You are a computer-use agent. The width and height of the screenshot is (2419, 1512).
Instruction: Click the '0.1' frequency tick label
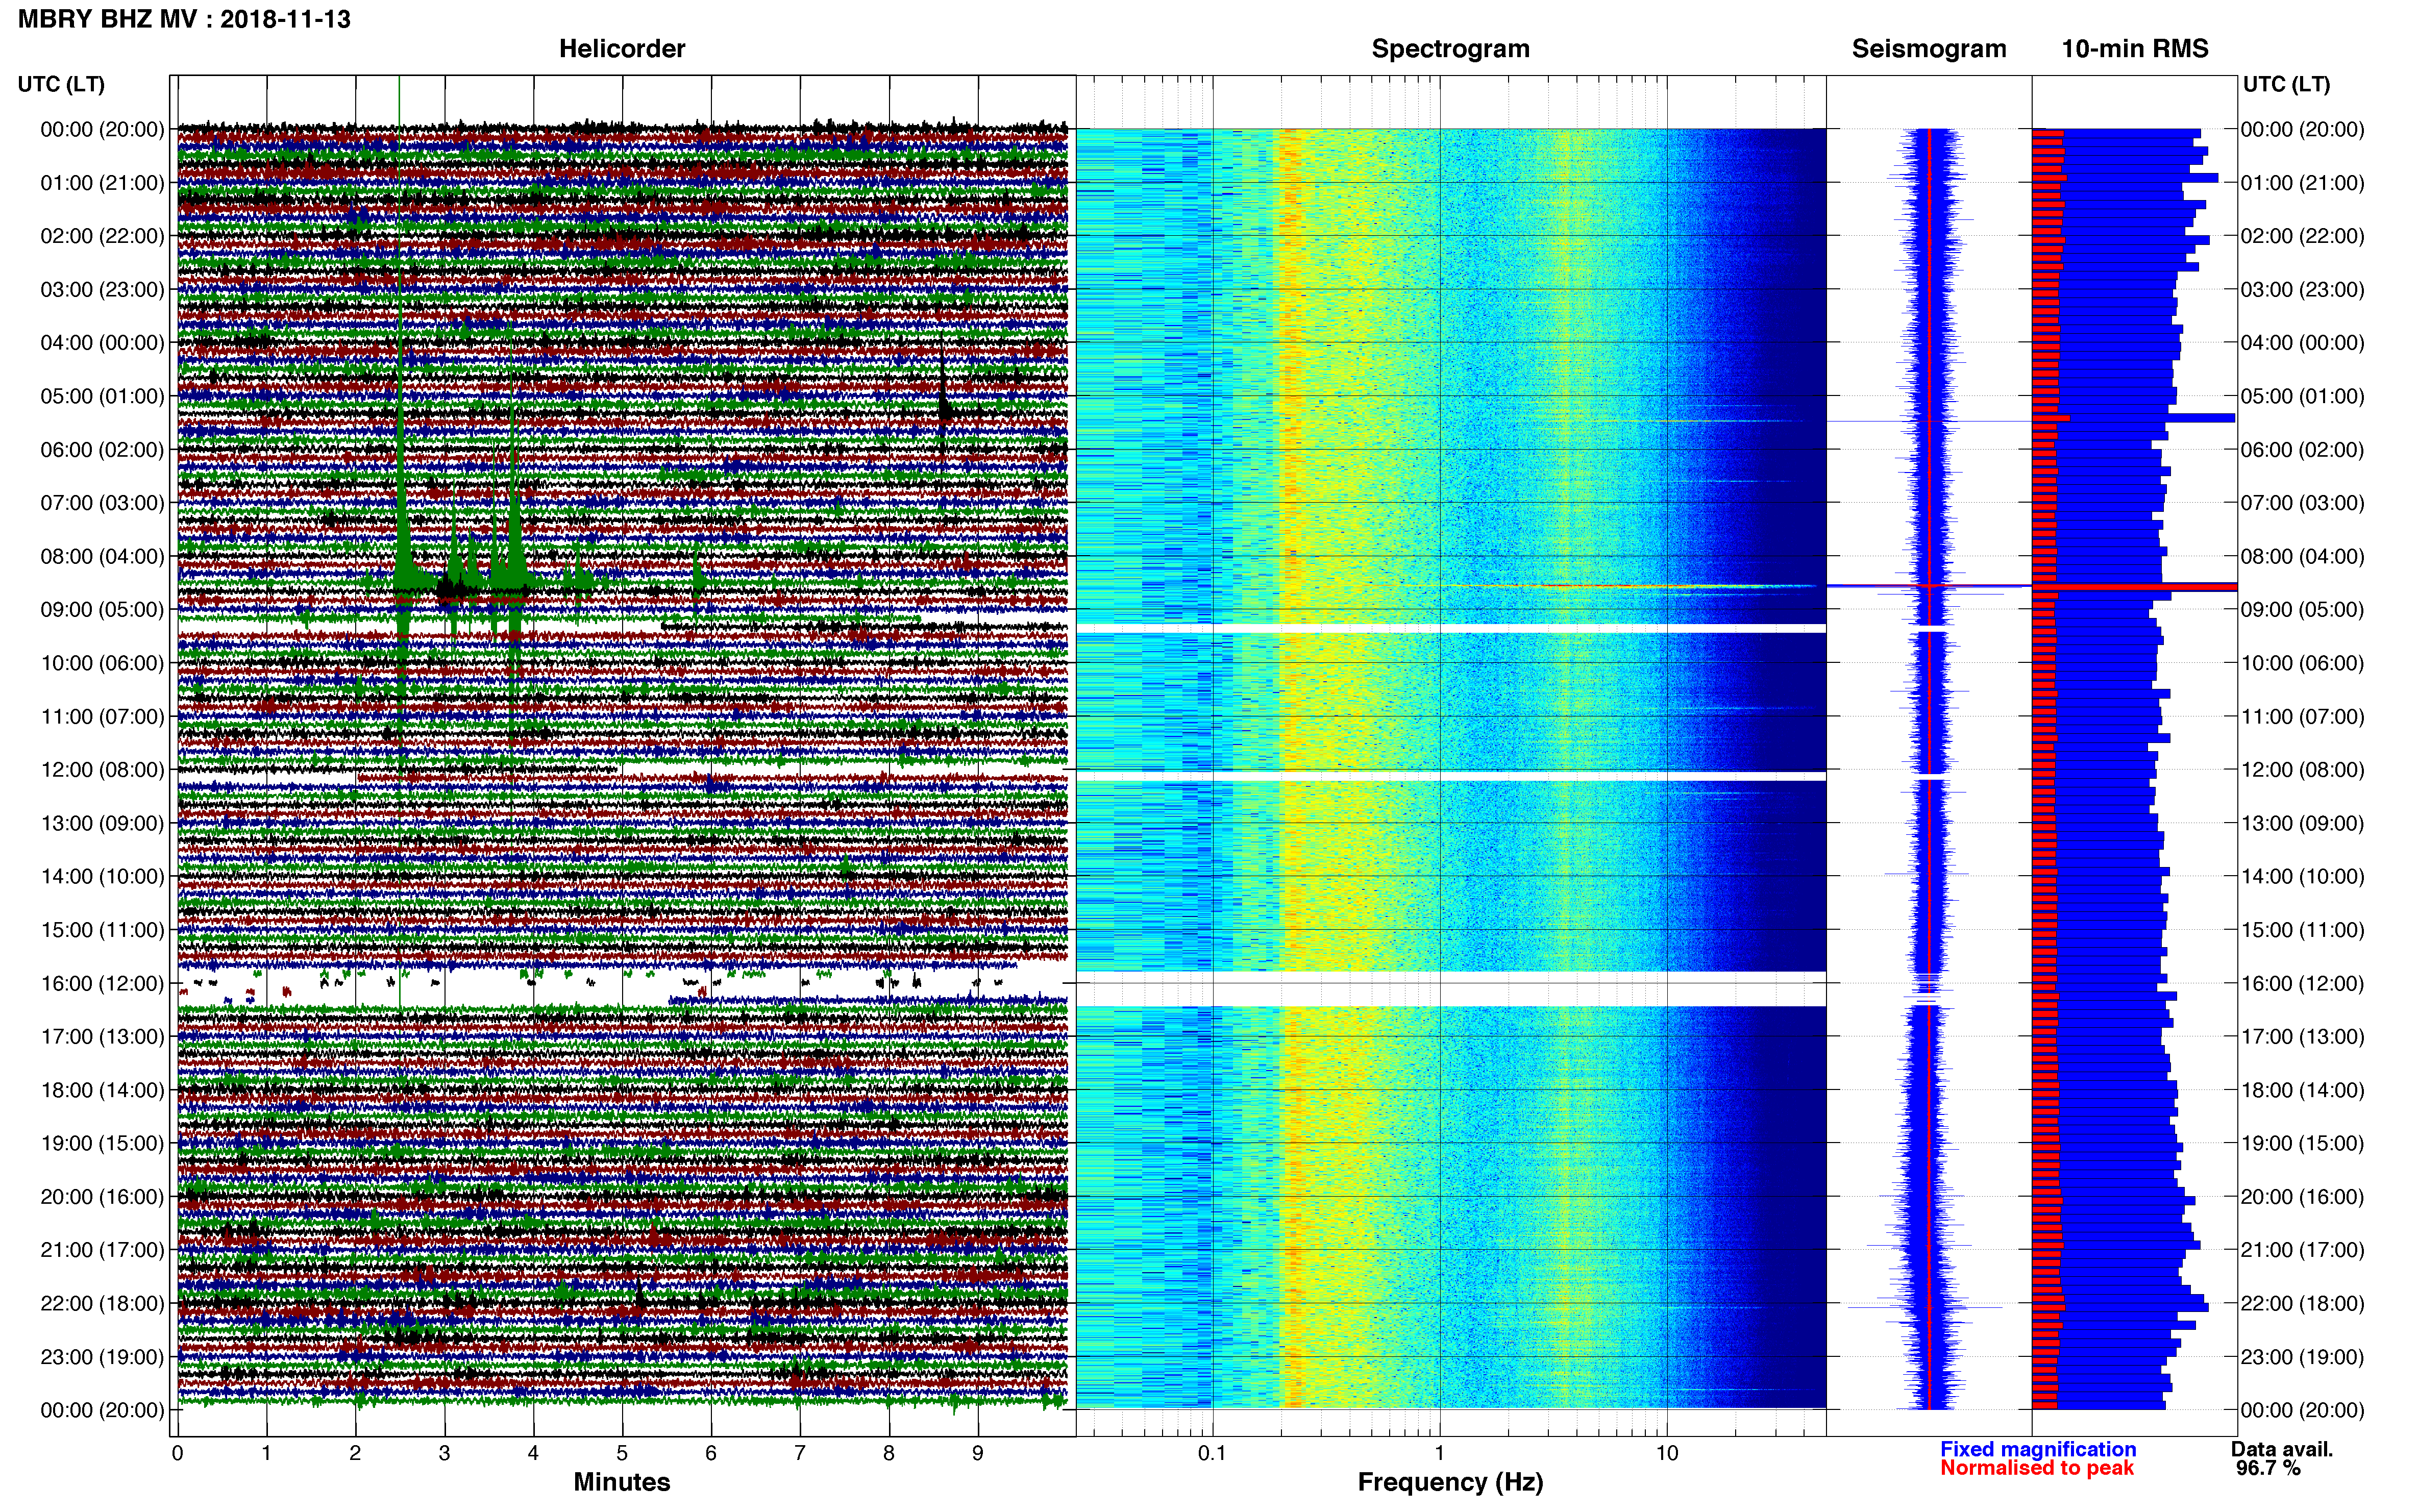pos(1212,1453)
